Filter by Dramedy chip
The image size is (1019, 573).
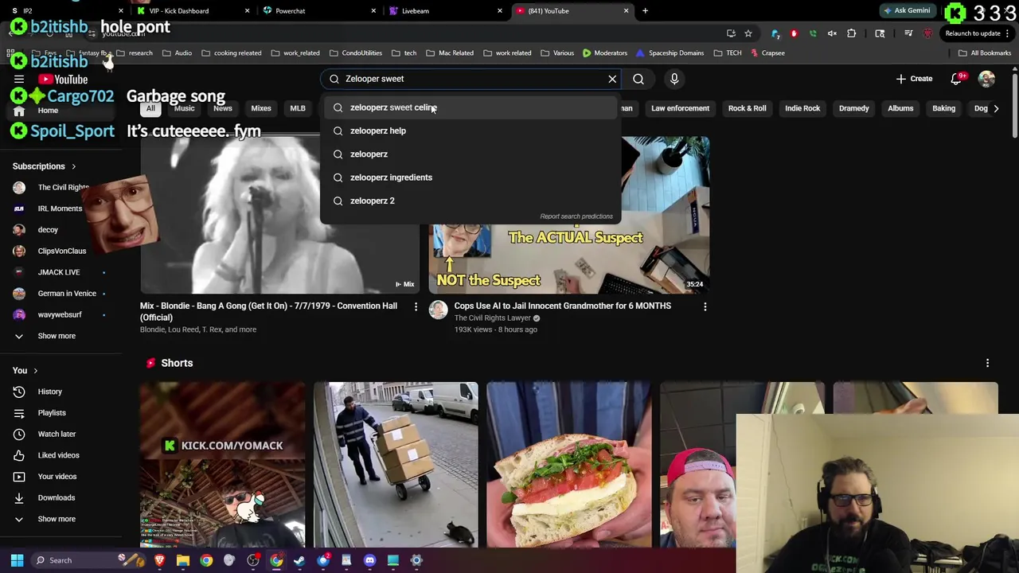coord(853,108)
